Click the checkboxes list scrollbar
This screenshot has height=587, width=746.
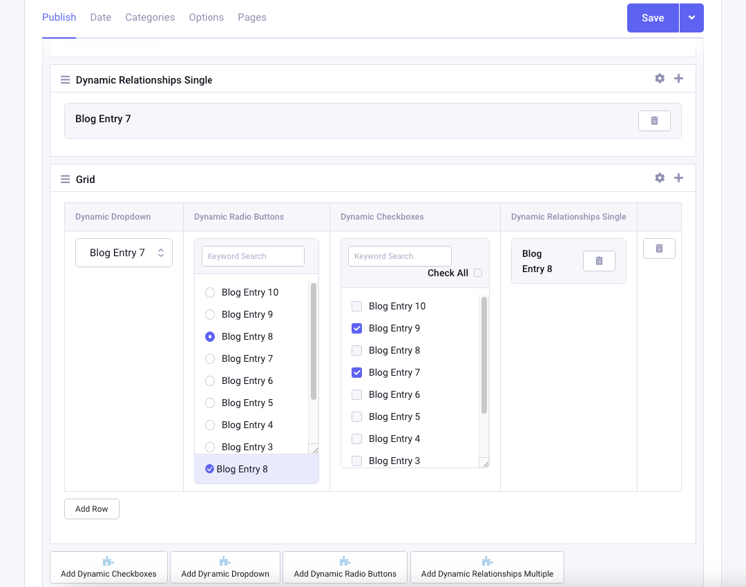pyautogui.click(x=484, y=356)
